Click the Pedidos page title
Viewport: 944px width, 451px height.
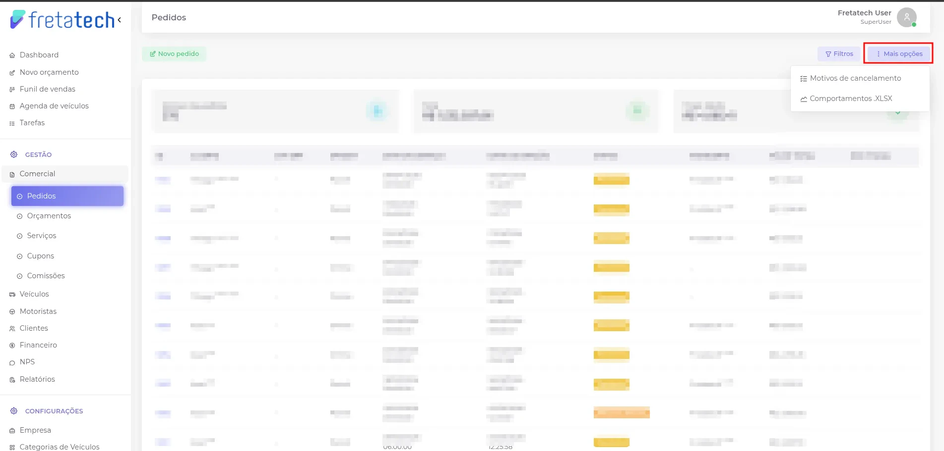click(x=169, y=17)
